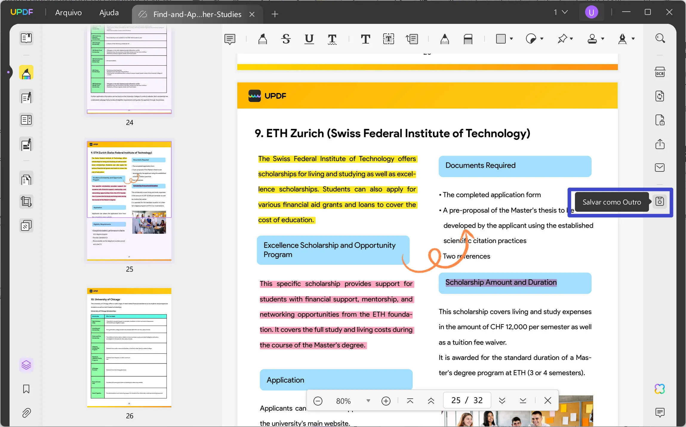
Task: Open the Organize Pages icon in left sidebar
Action: [26, 120]
